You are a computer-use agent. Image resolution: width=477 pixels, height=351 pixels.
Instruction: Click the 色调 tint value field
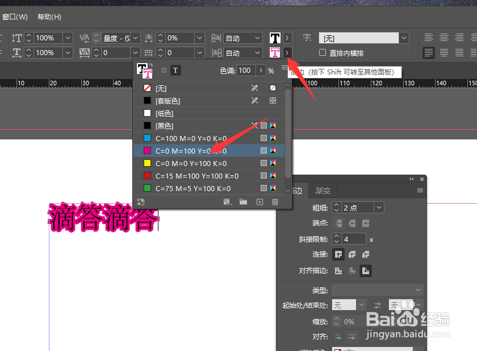pos(246,71)
